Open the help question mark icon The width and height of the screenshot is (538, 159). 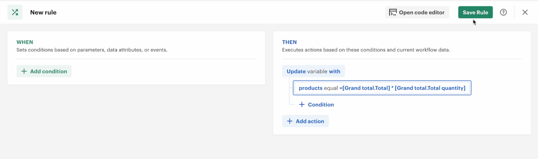(503, 12)
